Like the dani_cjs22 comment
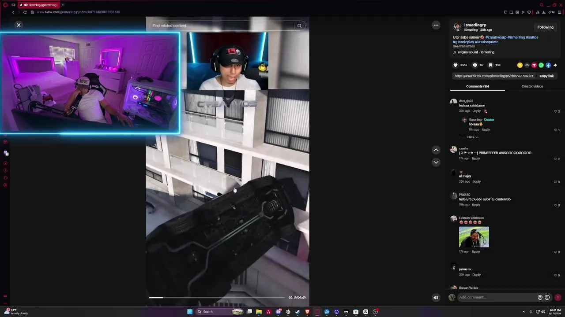This screenshot has width=565, height=317. pos(556,111)
